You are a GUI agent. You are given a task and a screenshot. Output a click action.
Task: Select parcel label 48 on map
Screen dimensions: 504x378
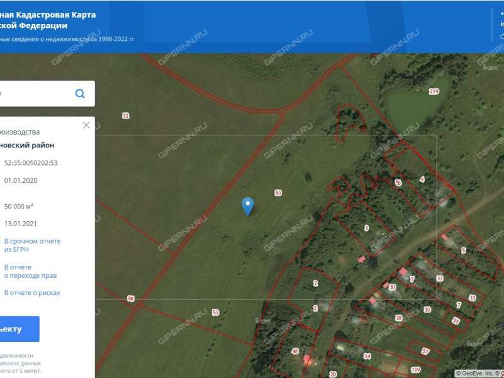[295, 351]
